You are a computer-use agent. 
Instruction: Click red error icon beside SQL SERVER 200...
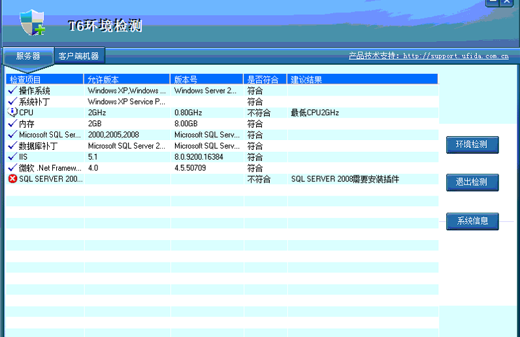tap(12, 179)
